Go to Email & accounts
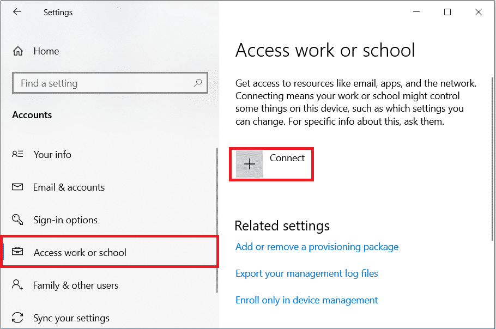Image resolution: width=496 pixels, height=329 pixels. click(69, 187)
